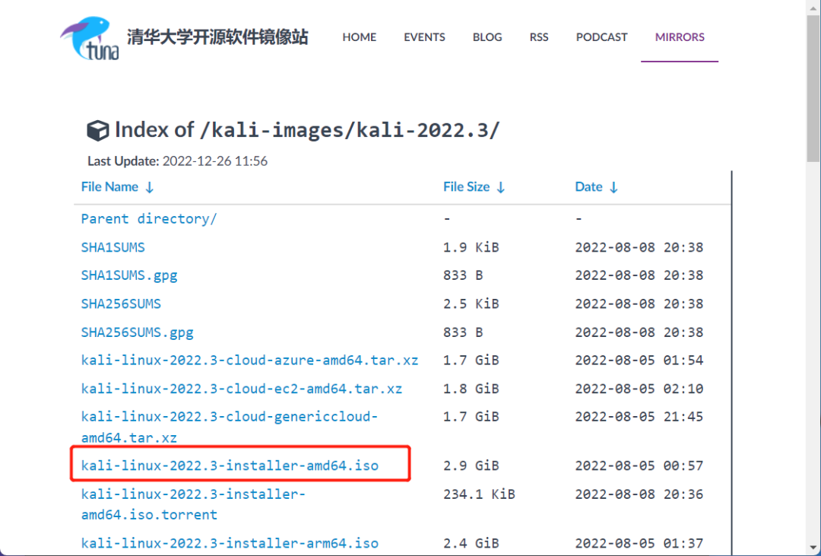Download the SHA1SUMS file
The height and width of the screenshot is (556, 821).
point(113,247)
